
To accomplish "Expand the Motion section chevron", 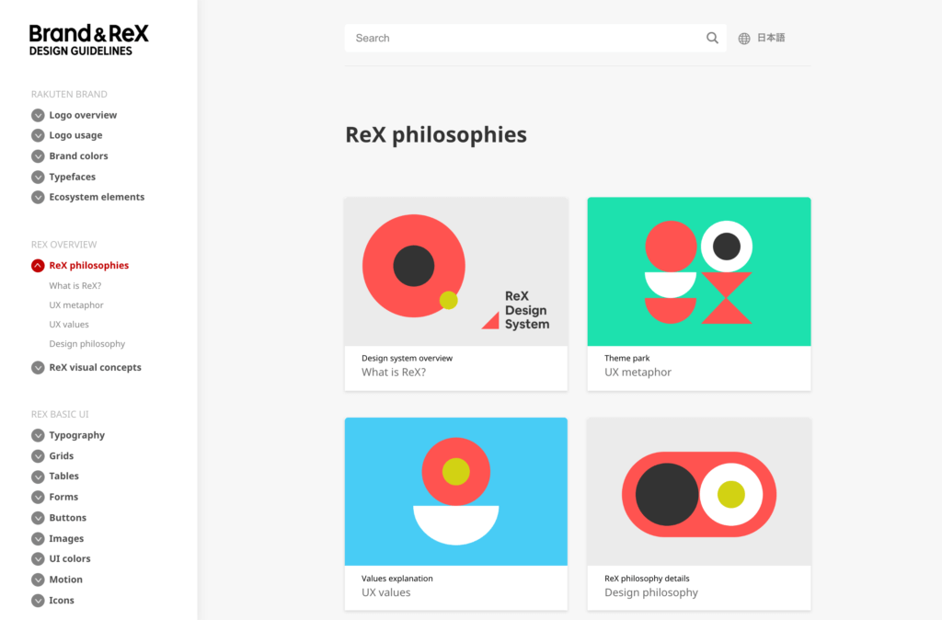I will click(x=38, y=580).
